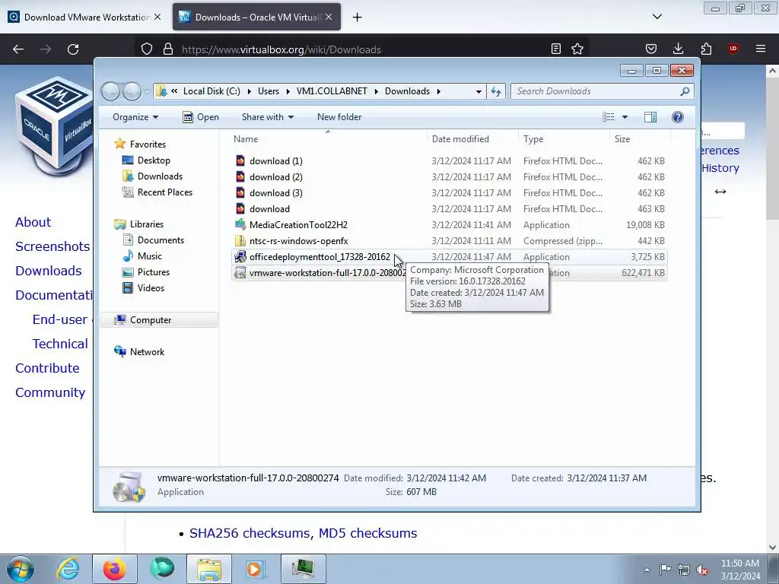Viewport: 779px width, 584px height.
Task: Open the Contribute link on VirtualBox page
Action: [47, 368]
